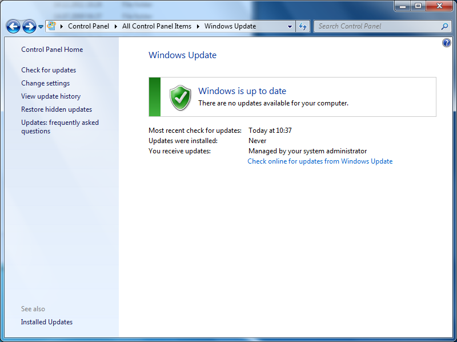Open Restore hidden updates
Screen dimensions: 457x342
pos(57,109)
